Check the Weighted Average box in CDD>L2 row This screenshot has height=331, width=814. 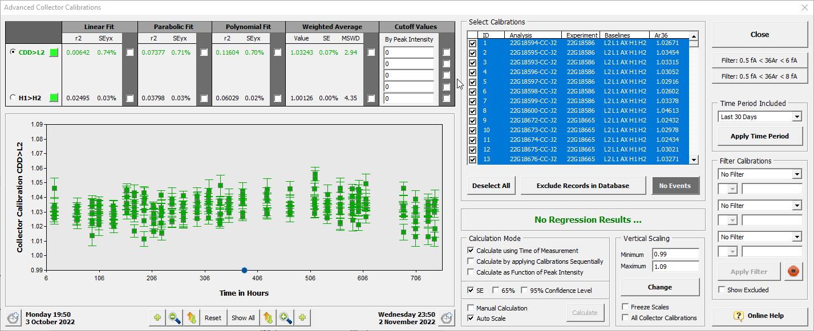click(371, 52)
